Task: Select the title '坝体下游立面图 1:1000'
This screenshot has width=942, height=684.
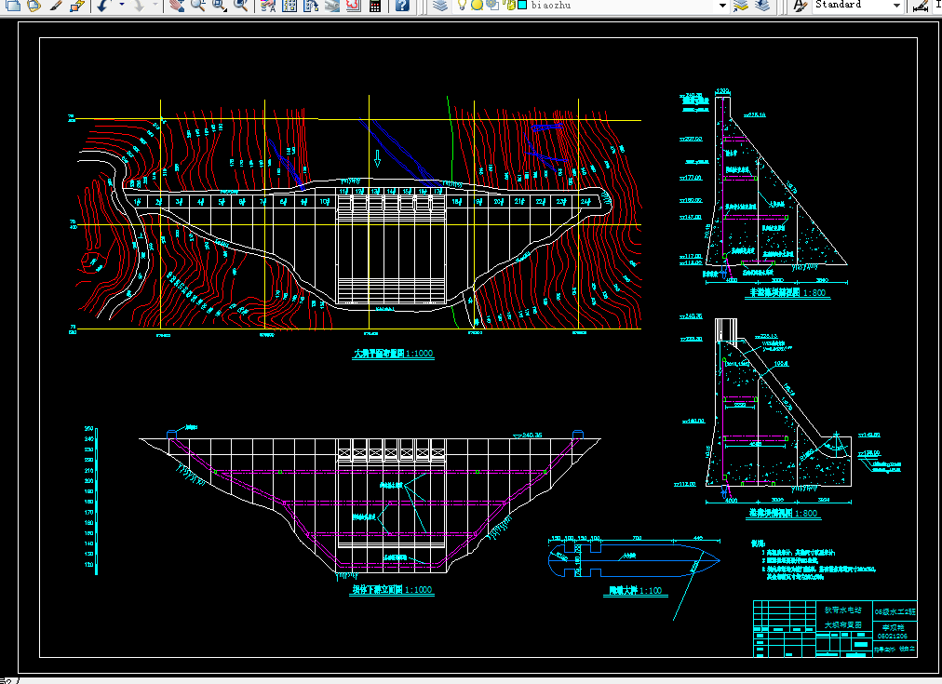Action: click(x=392, y=590)
